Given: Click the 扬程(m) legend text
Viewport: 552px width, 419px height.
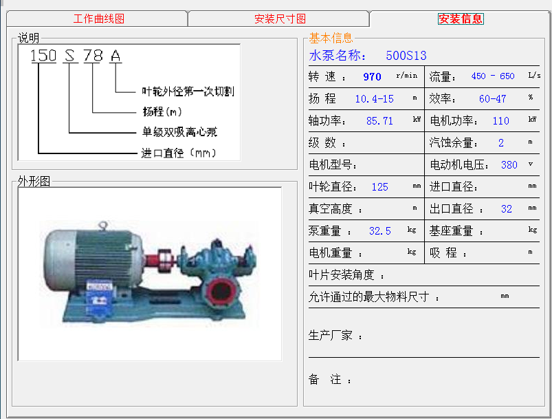Looking at the screenshot, I should (162, 111).
